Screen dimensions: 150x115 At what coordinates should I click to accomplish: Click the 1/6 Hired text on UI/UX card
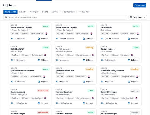click(45, 60)
